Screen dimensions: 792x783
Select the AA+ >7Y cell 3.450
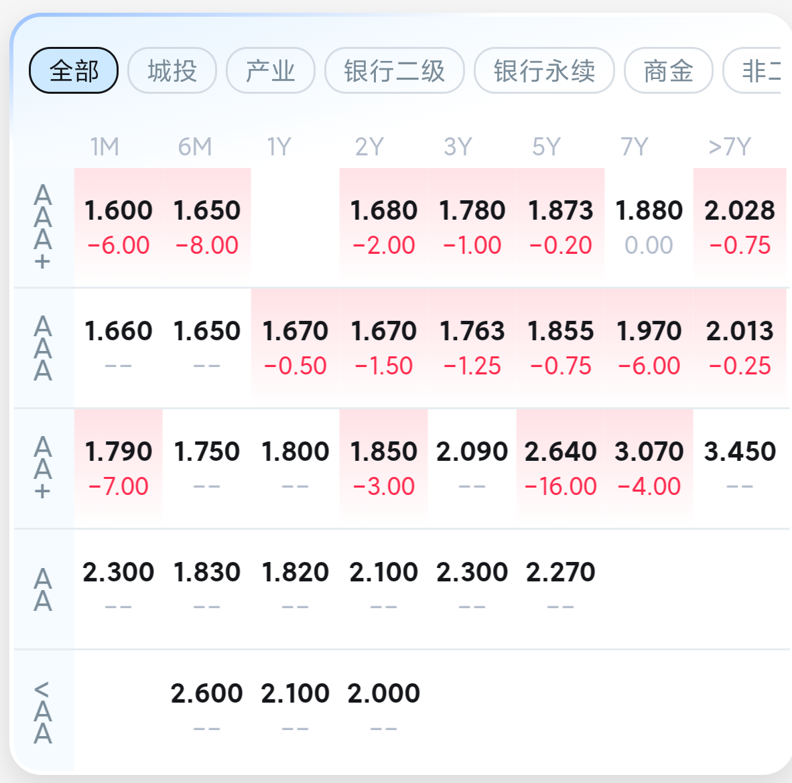pyautogui.click(x=740, y=468)
